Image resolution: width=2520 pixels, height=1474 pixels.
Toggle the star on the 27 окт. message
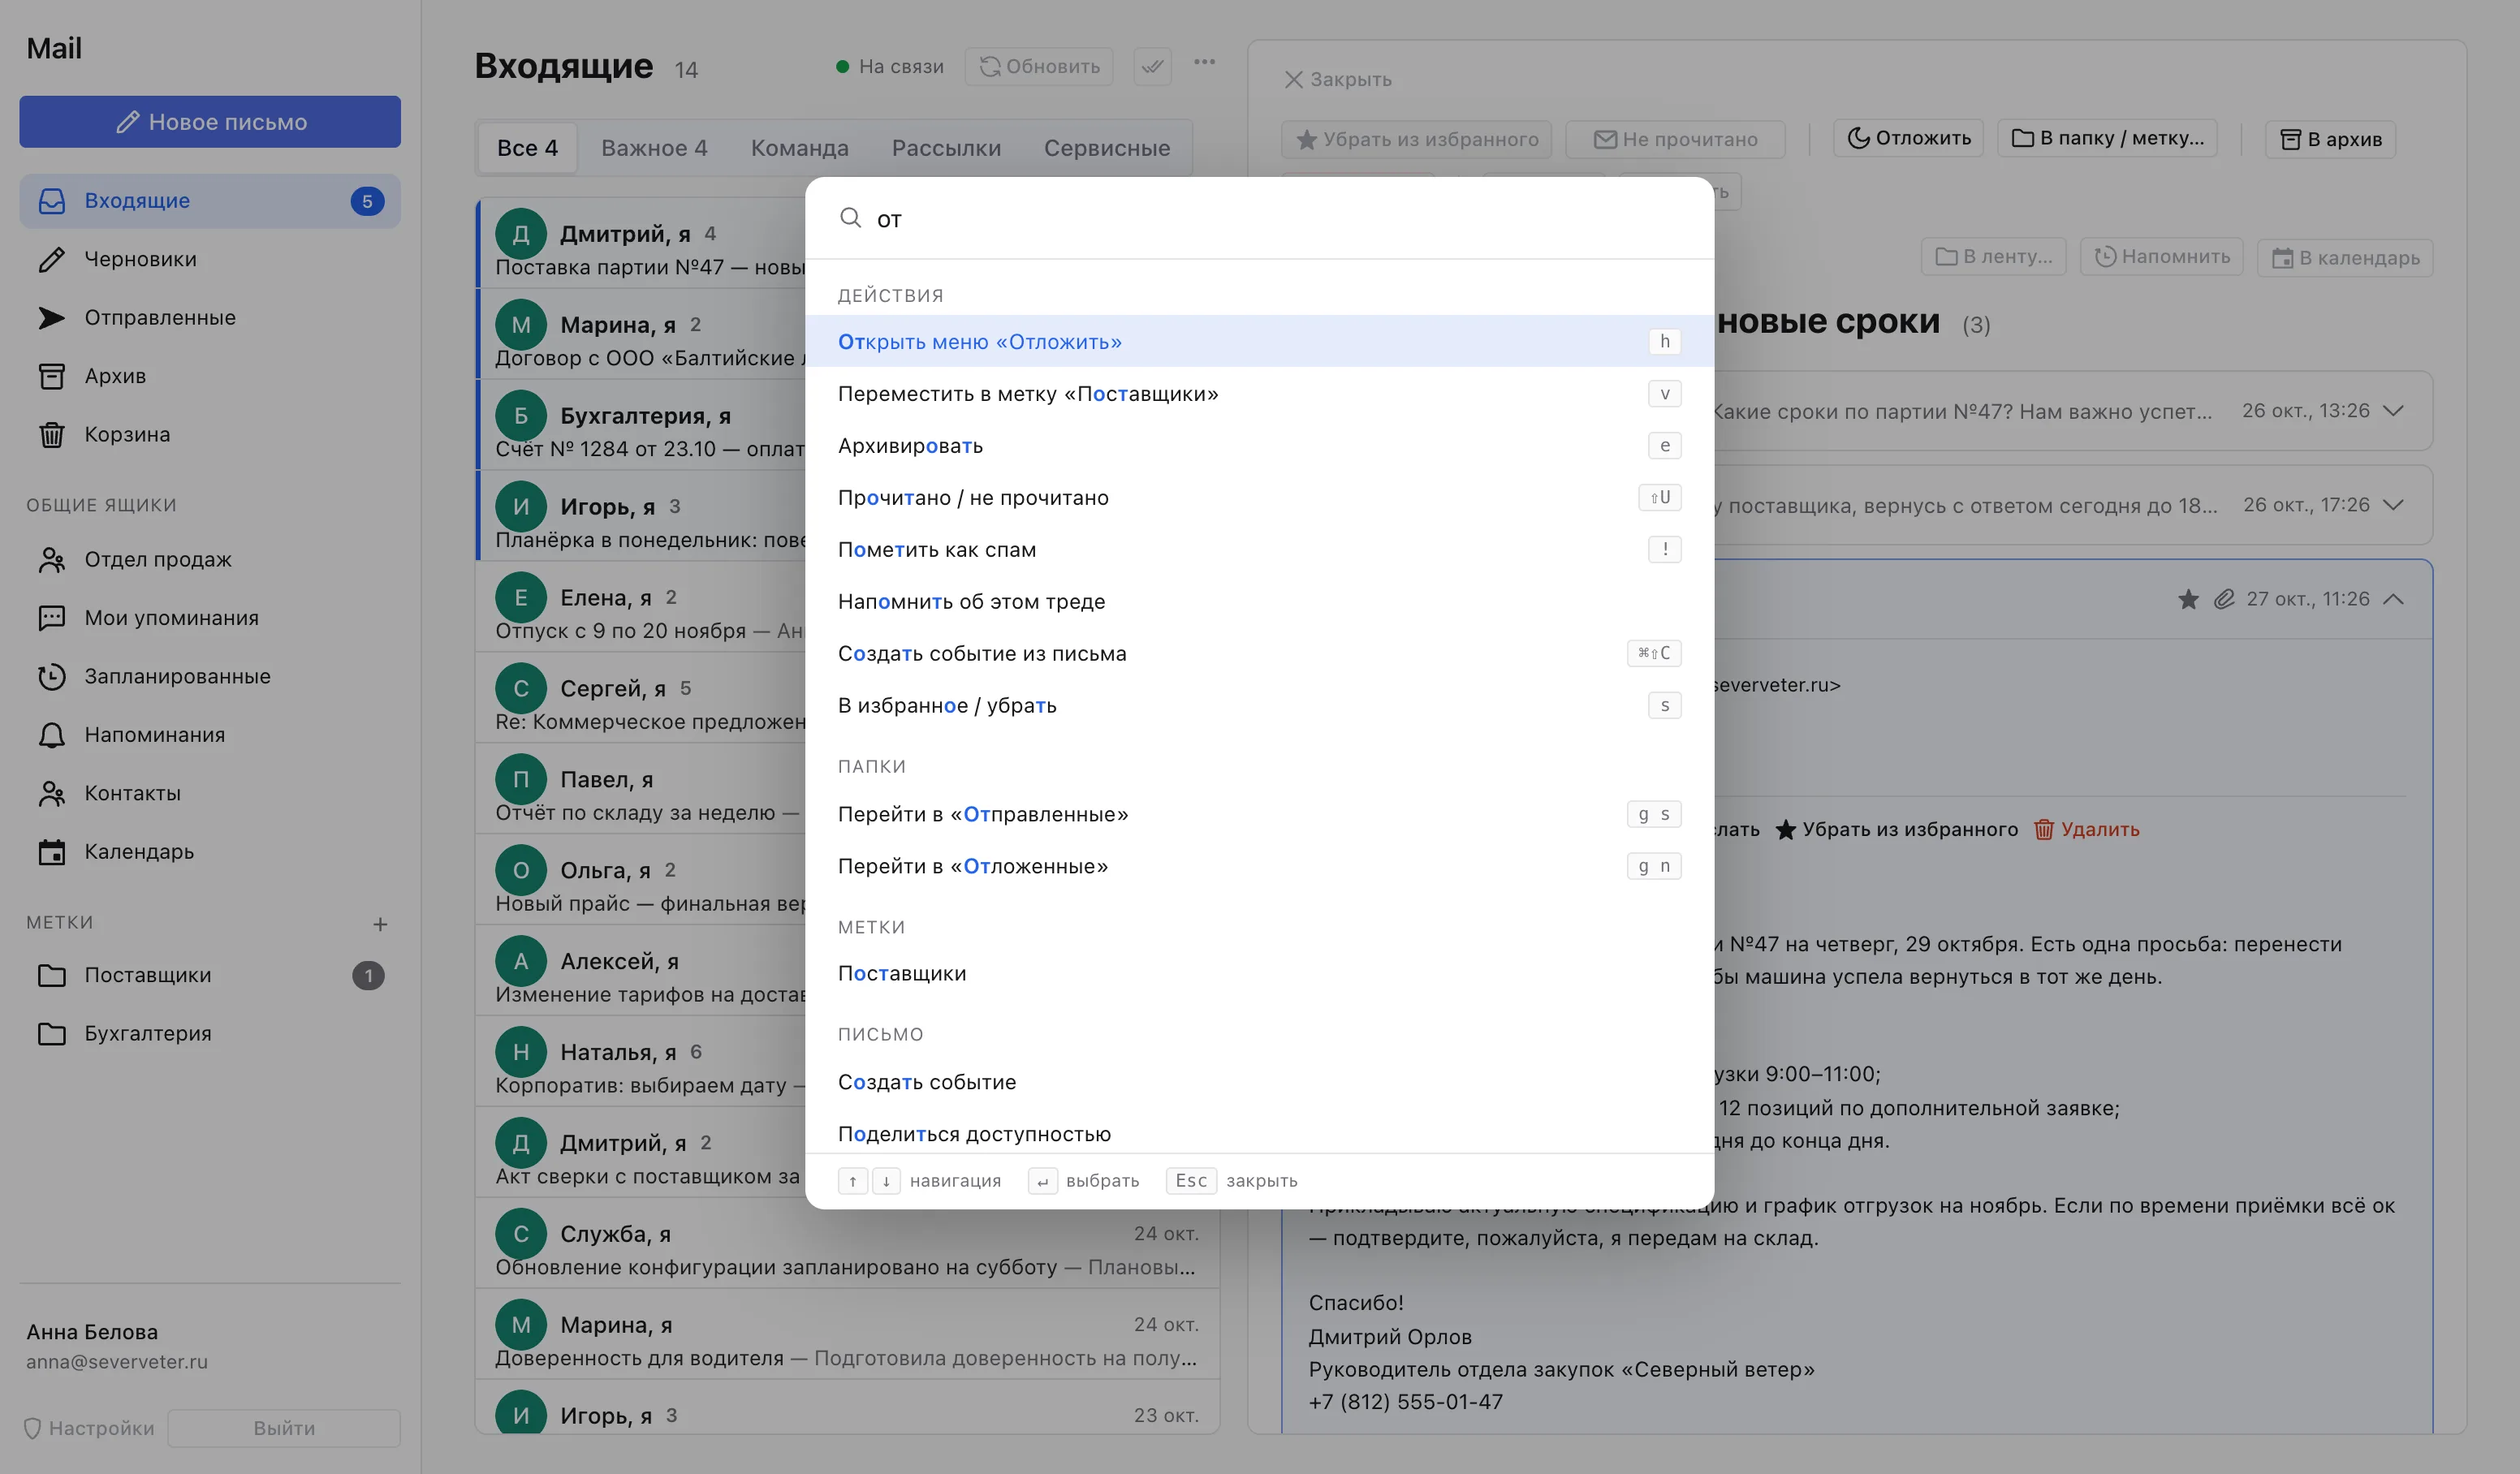tap(2188, 599)
